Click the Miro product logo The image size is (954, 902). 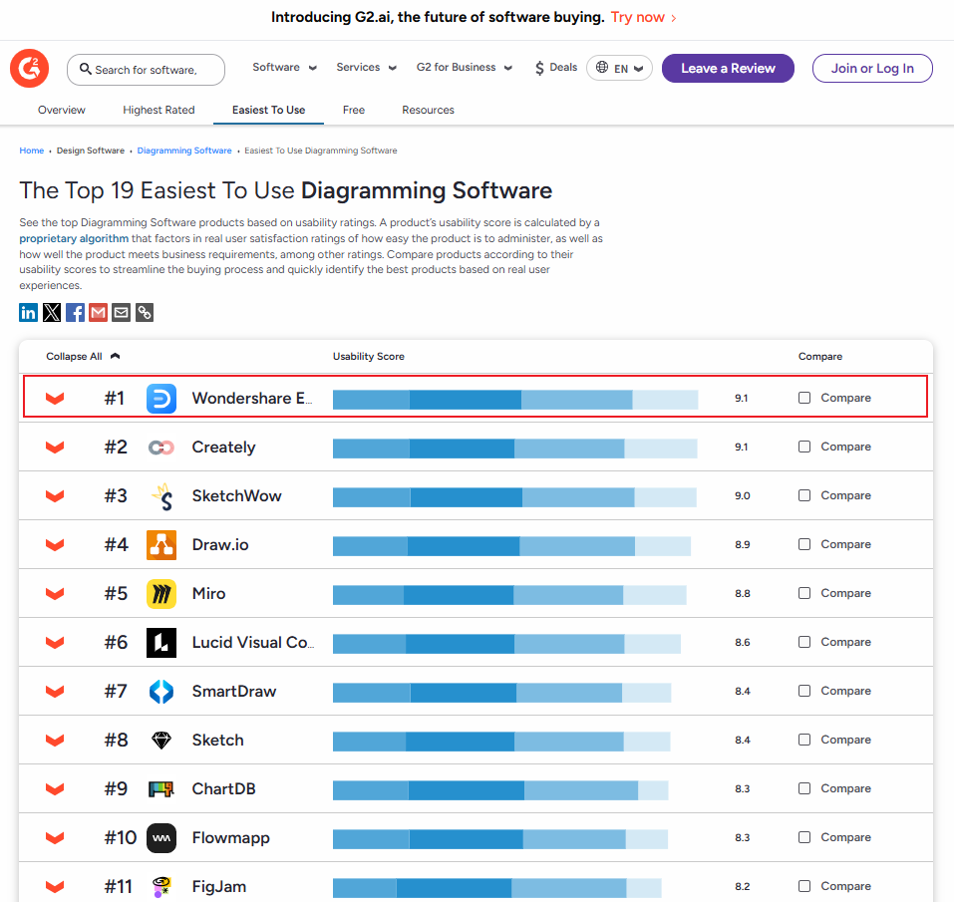click(161, 594)
